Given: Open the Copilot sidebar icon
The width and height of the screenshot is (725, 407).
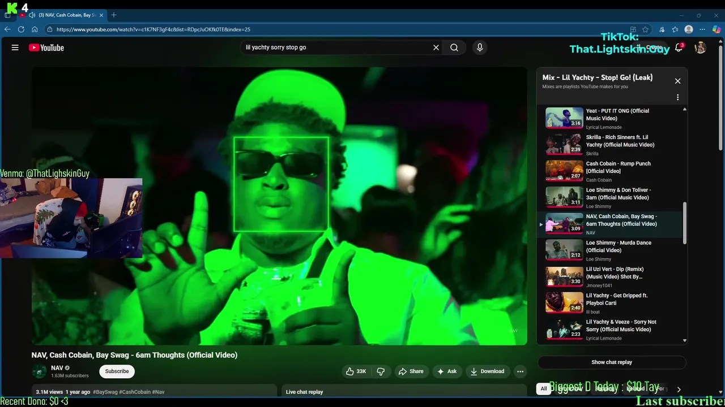Looking at the screenshot, I should click(717, 29).
